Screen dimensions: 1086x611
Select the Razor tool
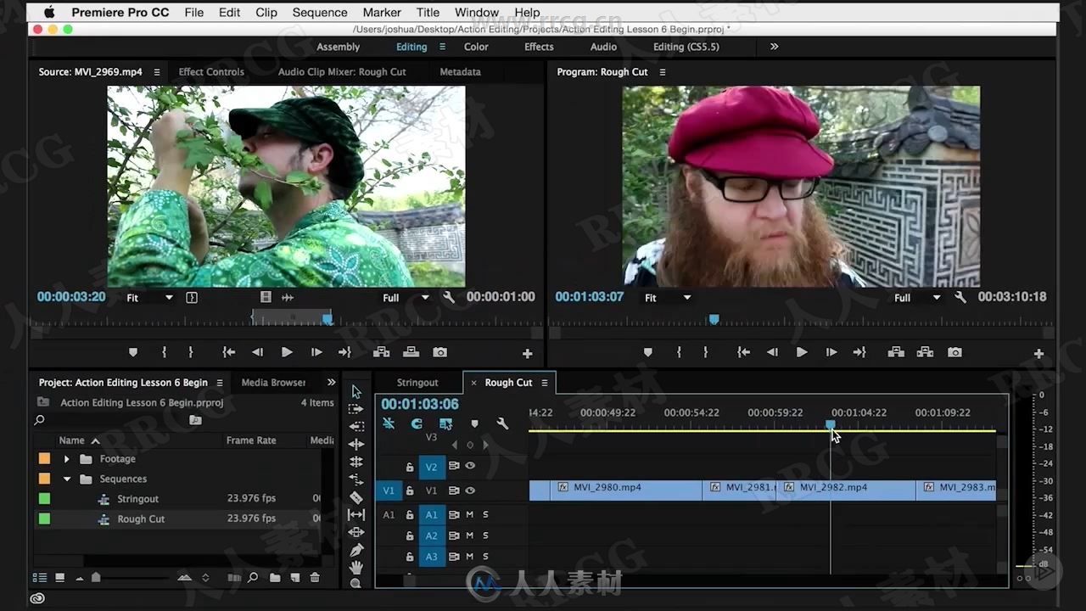(x=356, y=497)
